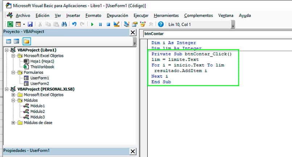Click the Project panel toolbar overflow arrow
Screen dimensions: 292x157
[x=135, y=42]
